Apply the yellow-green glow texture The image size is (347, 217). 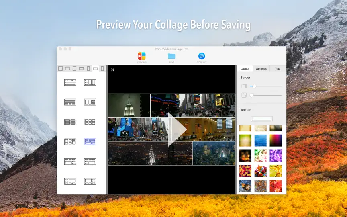[x=245, y=140]
